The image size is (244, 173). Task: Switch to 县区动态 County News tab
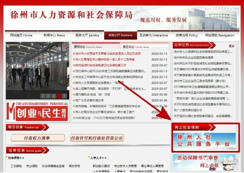136,47
